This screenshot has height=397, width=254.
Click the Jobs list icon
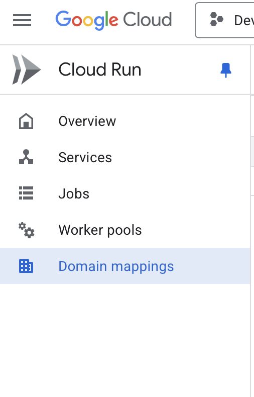click(x=26, y=193)
